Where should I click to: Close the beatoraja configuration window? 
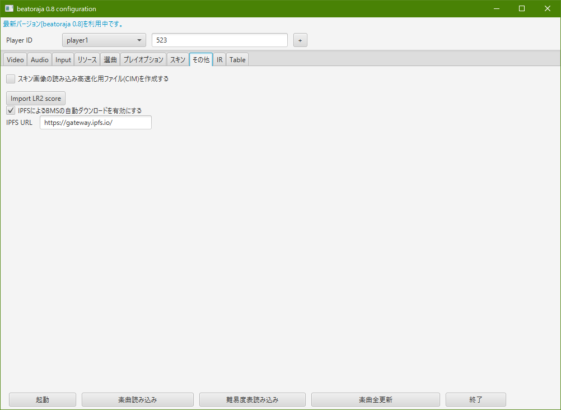click(548, 8)
